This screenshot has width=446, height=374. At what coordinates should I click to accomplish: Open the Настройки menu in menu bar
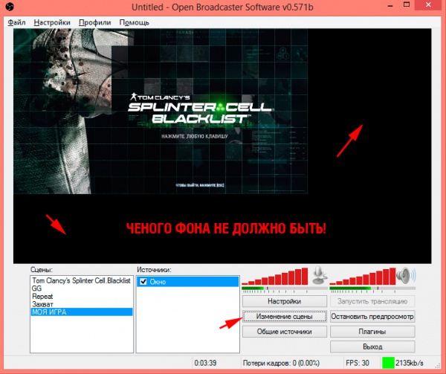52,22
